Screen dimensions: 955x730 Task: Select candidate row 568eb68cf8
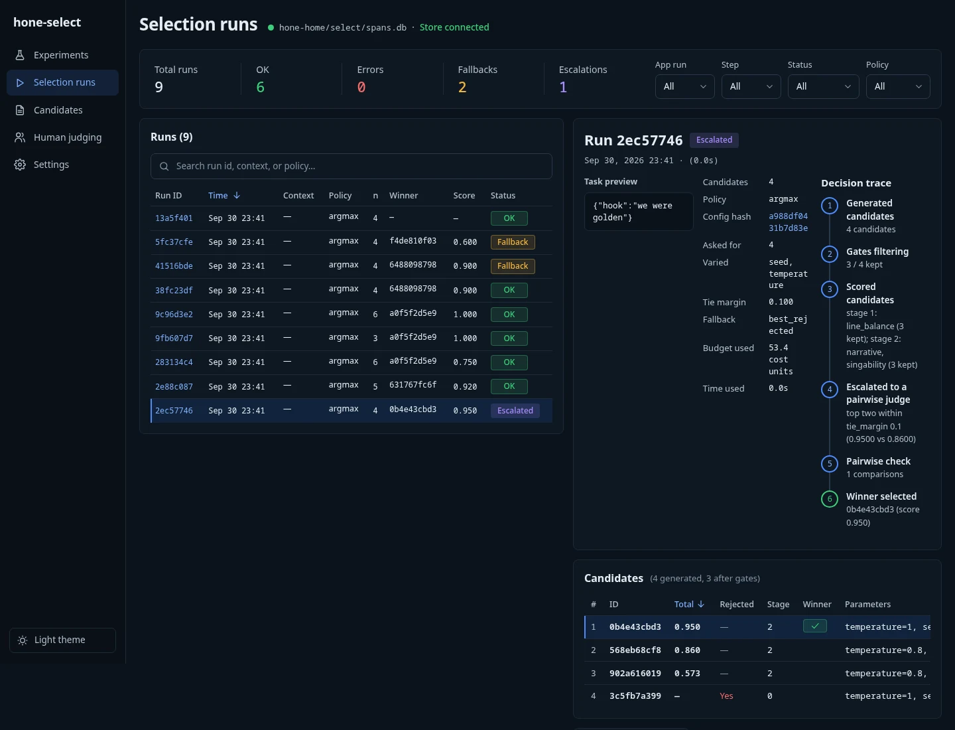757,650
